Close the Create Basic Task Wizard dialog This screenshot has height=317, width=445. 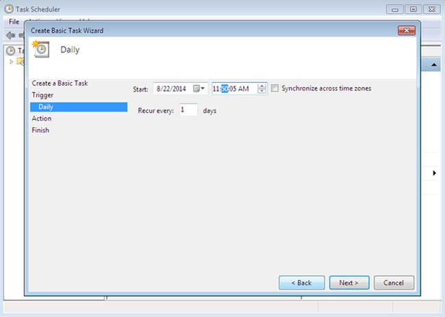click(x=407, y=30)
